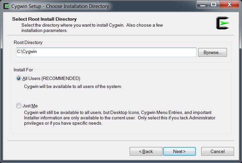
Task: Go to the previous step with Back
Action: 146,151
